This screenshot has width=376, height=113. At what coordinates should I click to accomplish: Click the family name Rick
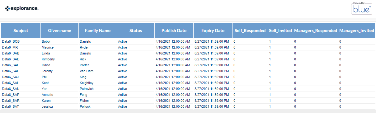pos(83,59)
